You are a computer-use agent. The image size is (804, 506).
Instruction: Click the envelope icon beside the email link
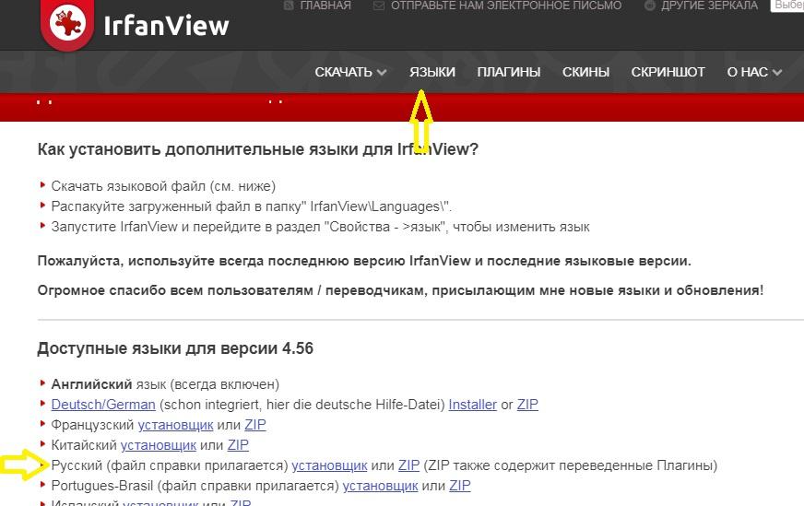[x=379, y=6]
